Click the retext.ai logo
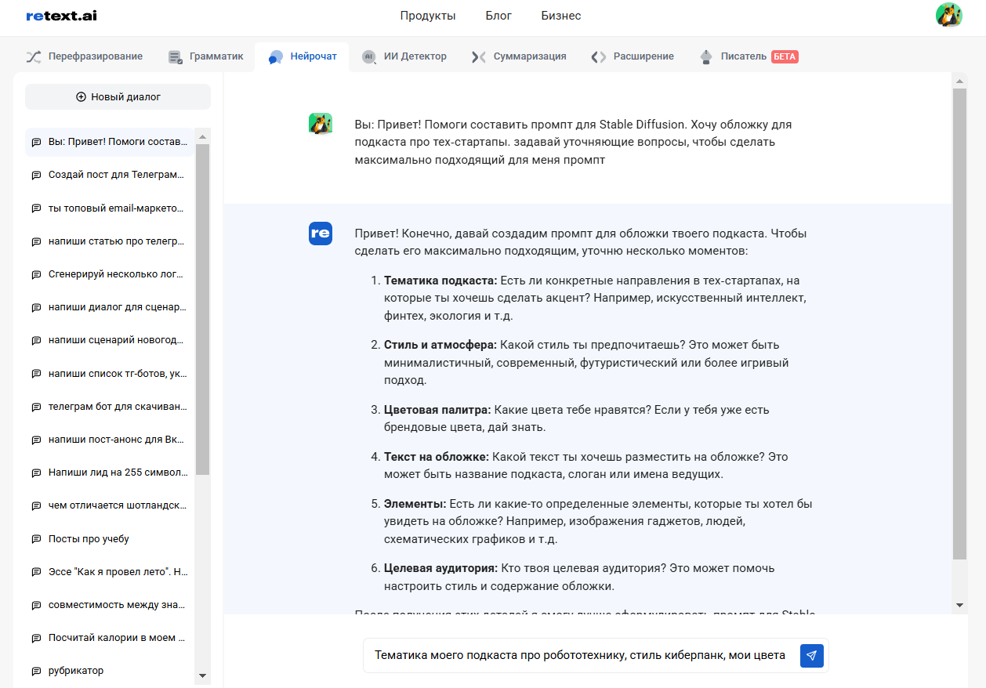986x688 pixels. point(61,16)
